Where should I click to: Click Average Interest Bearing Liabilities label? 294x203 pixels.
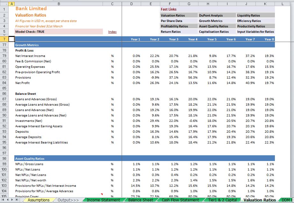pos(41,142)
